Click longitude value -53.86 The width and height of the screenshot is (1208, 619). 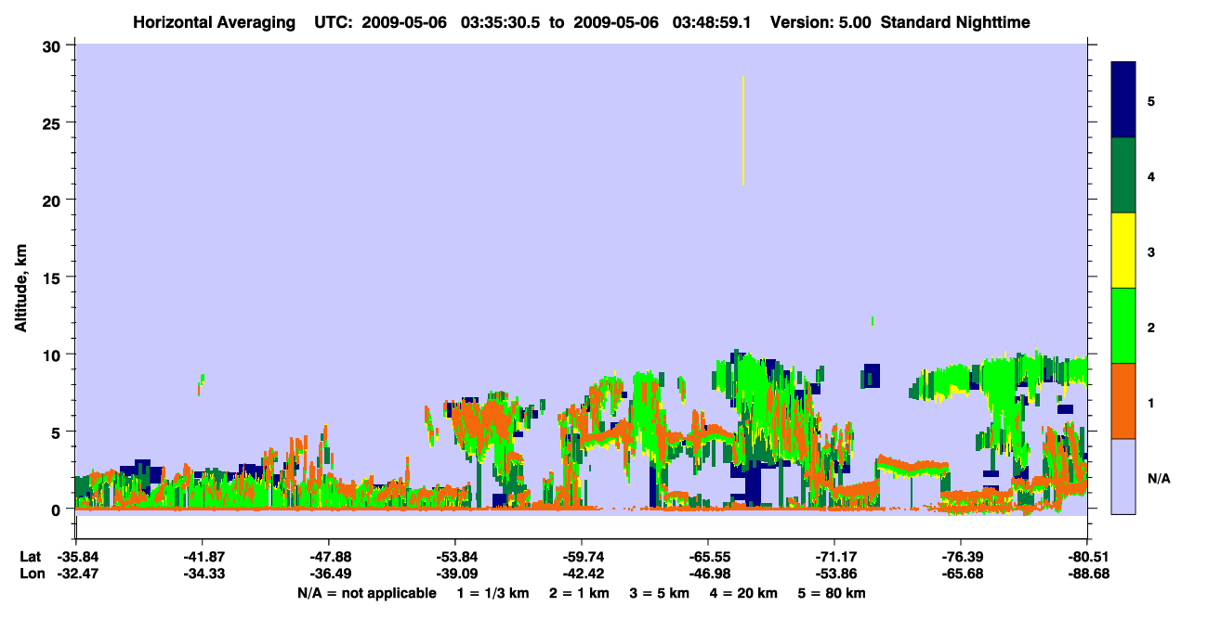pyautogui.click(x=834, y=574)
